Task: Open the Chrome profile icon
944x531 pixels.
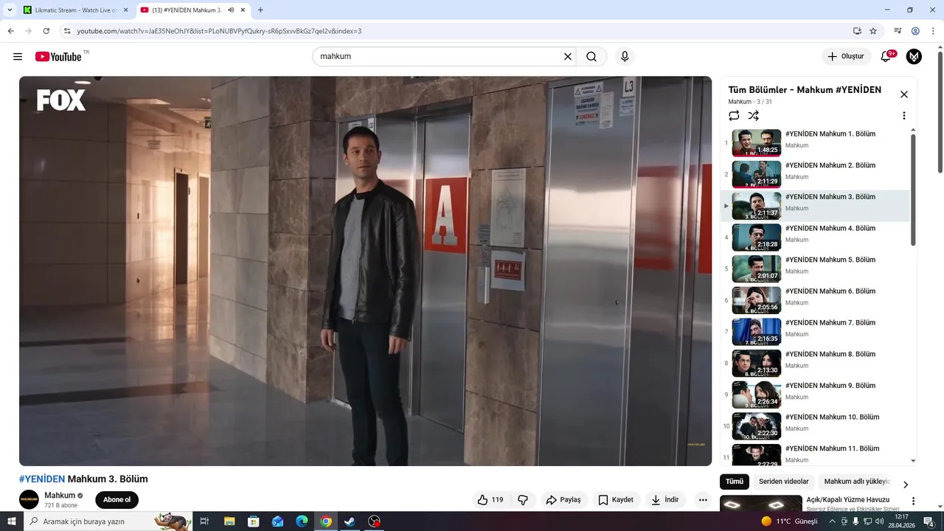Action: coord(915,31)
